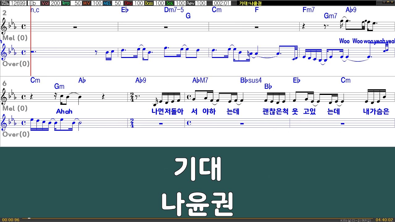
Task: Click measure number 6
Action: [4, 83]
